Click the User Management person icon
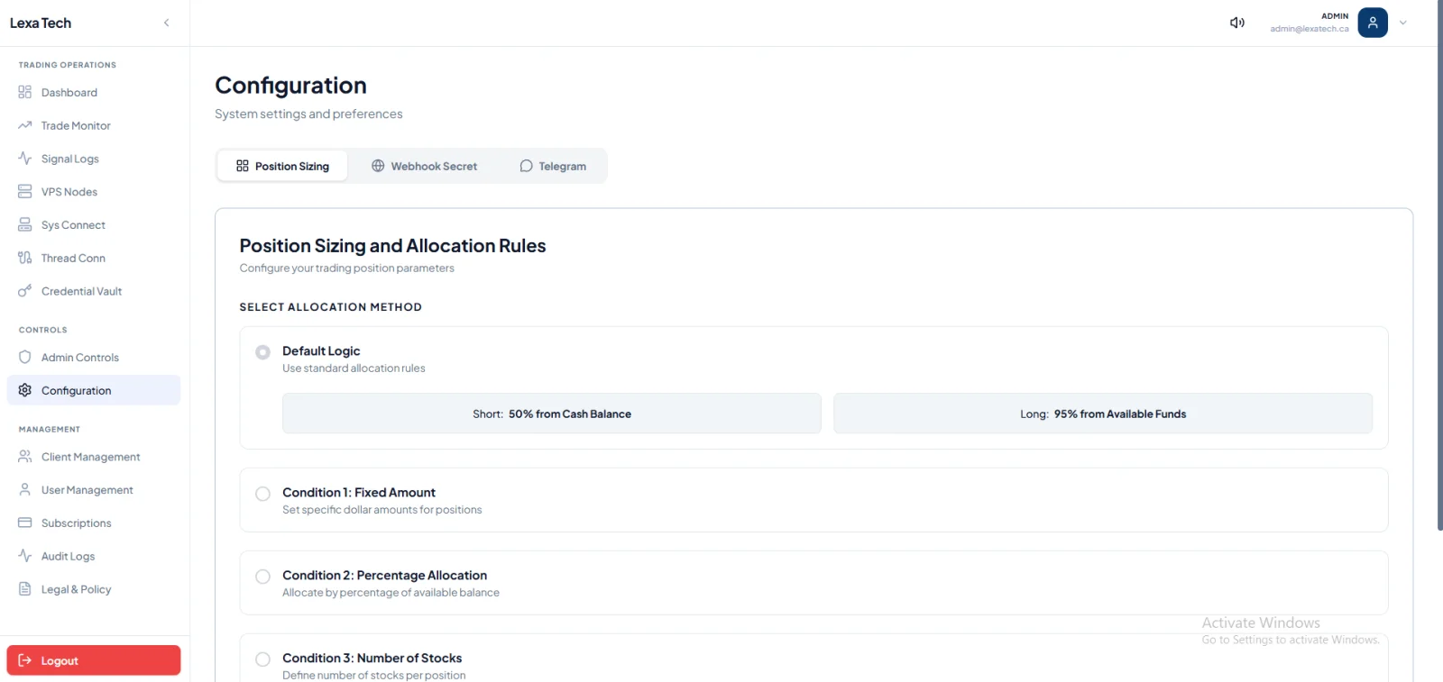The height and width of the screenshot is (682, 1443). [25, 490]
